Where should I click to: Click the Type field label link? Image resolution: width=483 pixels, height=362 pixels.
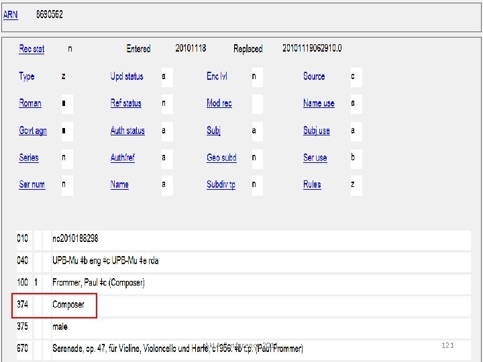pos(27,76)
